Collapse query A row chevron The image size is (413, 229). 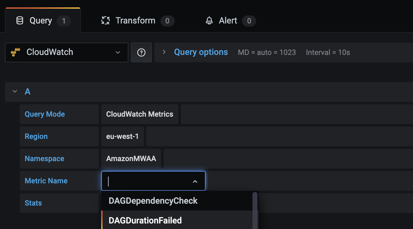pyautogui.click(x=15, y=92)
